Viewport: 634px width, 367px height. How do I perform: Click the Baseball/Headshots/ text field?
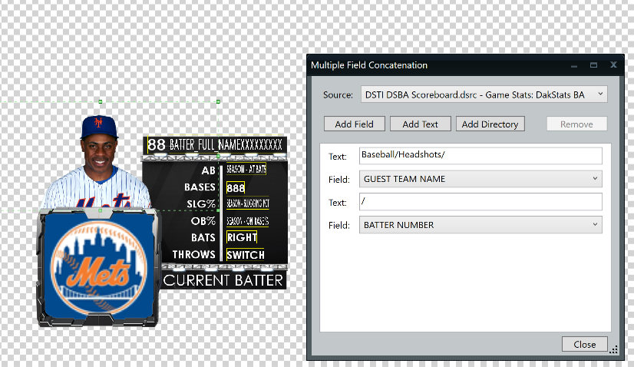pos(480,155)
